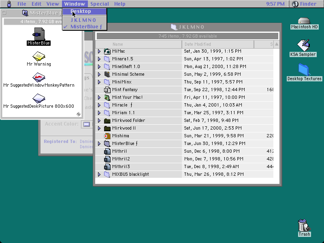The width and height of the screenshot is (324, 243).
Task: Select the "Mint Fantasy" row name
Action: click(125, 90)
